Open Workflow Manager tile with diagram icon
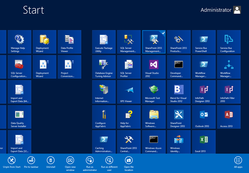249x173 pixels. [229, 67]
